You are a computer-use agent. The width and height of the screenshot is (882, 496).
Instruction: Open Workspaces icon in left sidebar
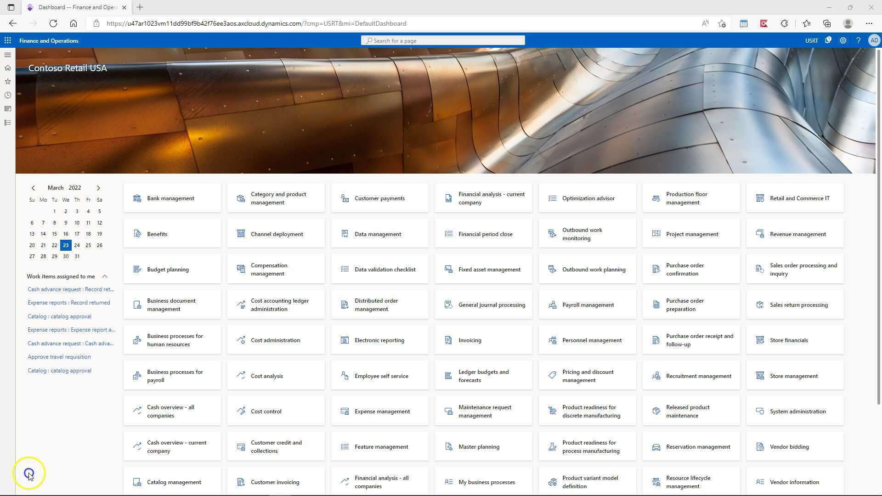click(8, 109)
